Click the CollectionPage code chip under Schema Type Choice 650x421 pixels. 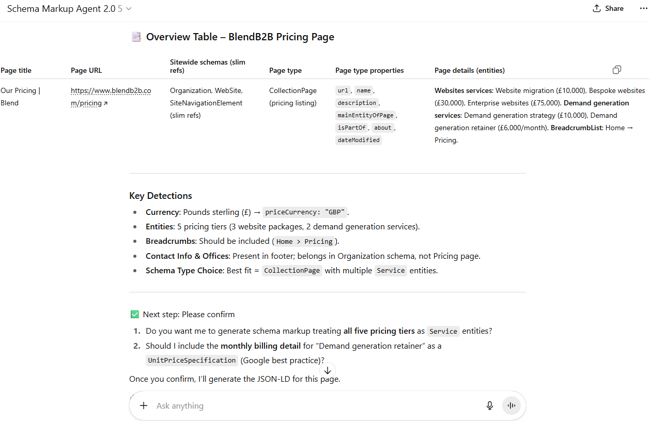pos(291,270)
